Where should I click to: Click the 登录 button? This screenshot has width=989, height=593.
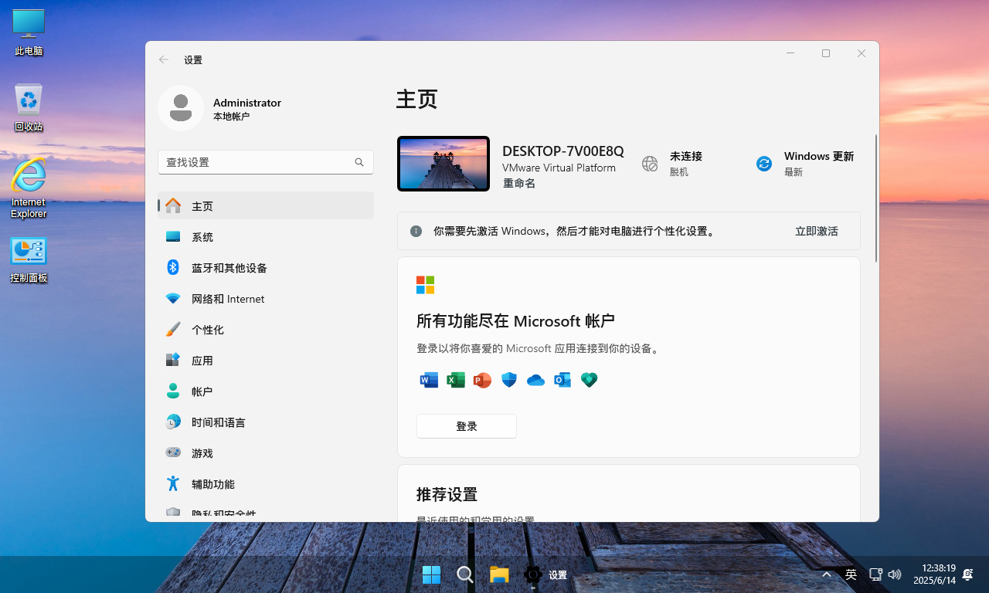tap(467, 426)
